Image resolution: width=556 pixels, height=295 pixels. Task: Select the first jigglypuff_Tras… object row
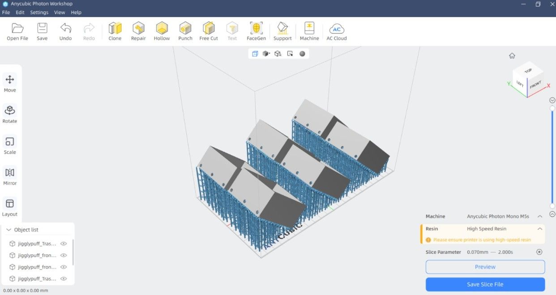pyautogui.click(x=38, y=244)
